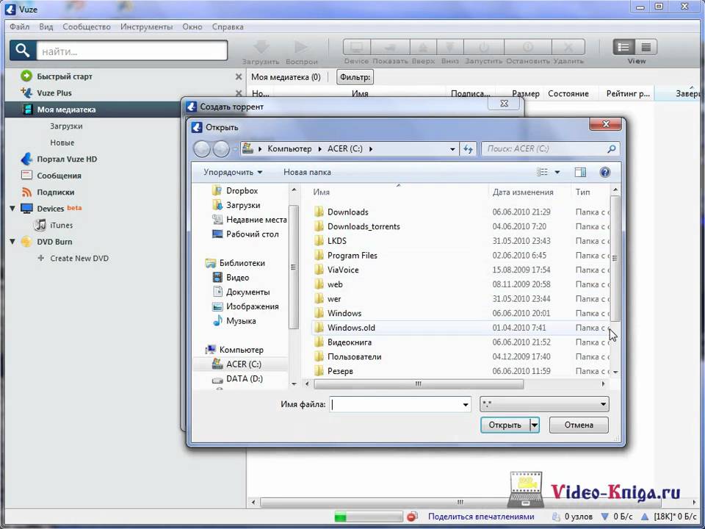Screen dimensions: 705x529
Task: Sort by the Состояние column header
Action: pos(568,93)
